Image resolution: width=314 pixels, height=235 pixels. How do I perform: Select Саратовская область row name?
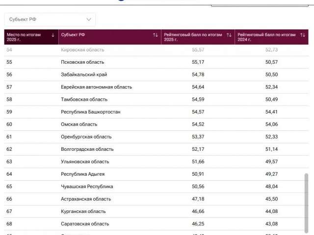[85, 224]
